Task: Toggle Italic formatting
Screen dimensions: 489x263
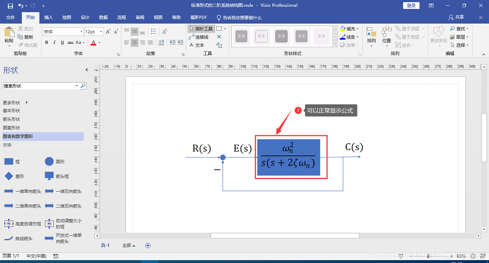Action: (54, 43)
